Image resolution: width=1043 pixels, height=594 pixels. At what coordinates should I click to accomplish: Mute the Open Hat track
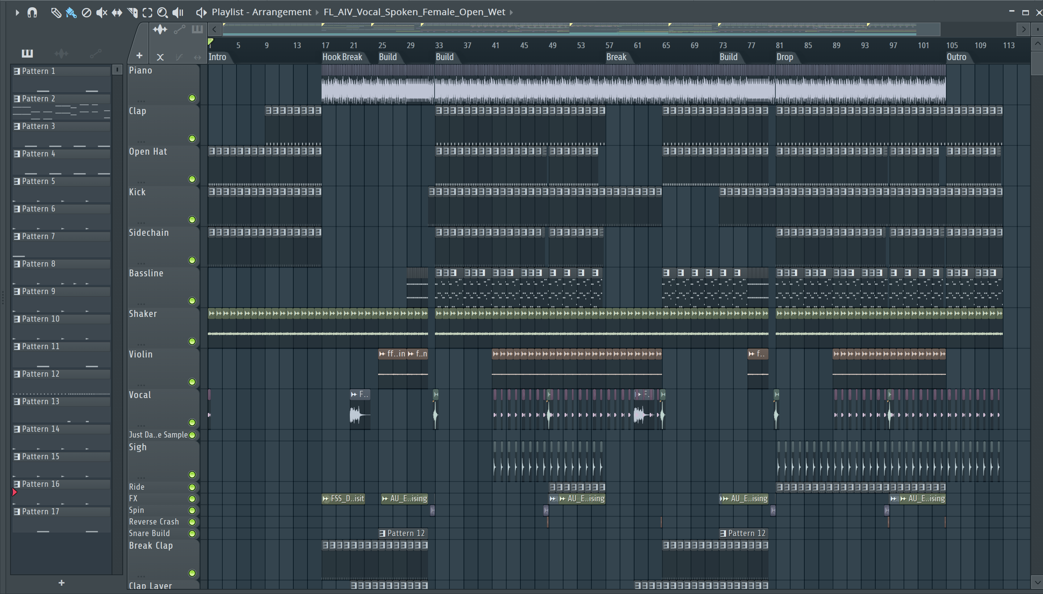click(192, 179)
